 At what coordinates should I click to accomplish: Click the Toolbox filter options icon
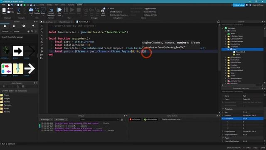pyautogui.click(x=36, y=32)
